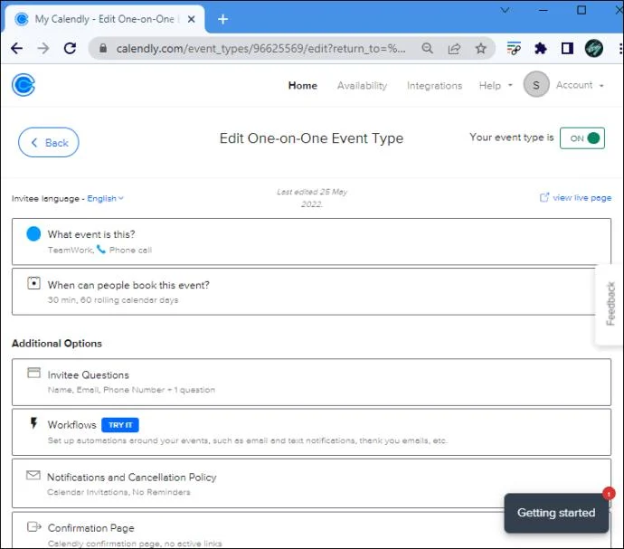This screenshot has width=624, height=549.
Task: Click the side panel icon in toolbar
Action: 567,49
